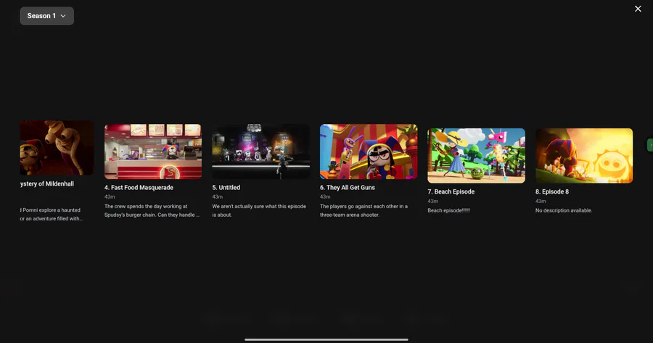The image size is (653, 343).
Task: Click the 43m duration under Episode 8
Action: pos(541,201)
